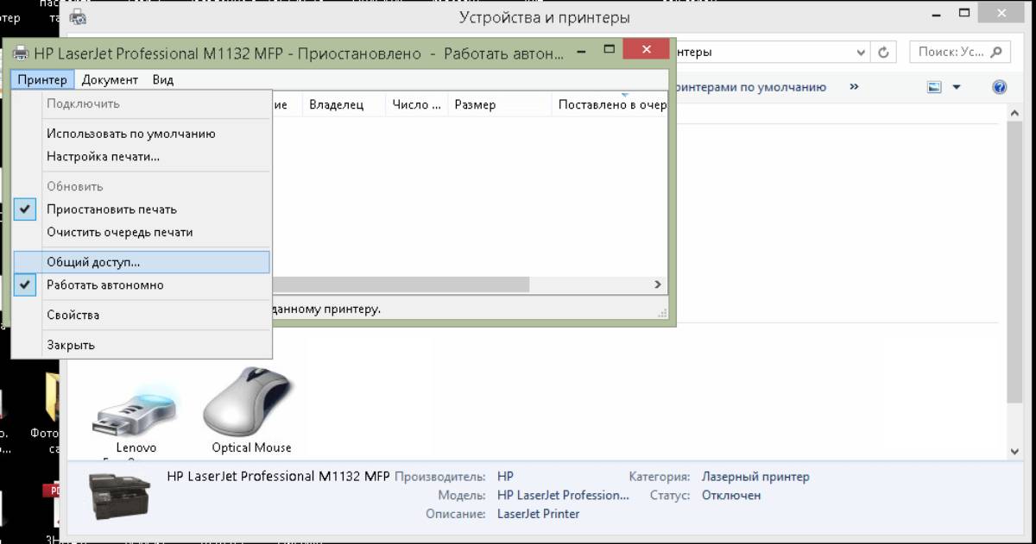Click the model value HP LaserJet Profession...
The image size is (1036, 544).
pos(564,496)
